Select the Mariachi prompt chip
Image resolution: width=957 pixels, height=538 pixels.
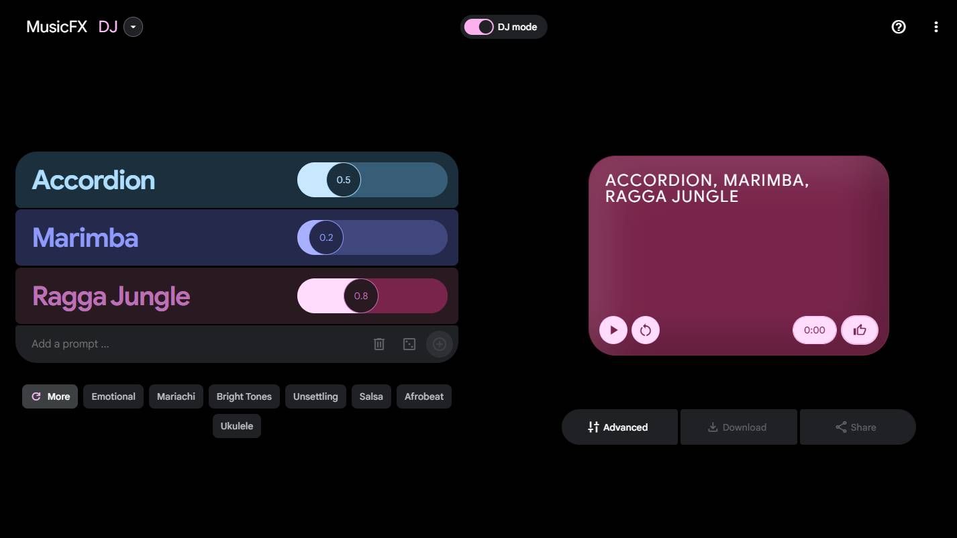tap(176, 396)
